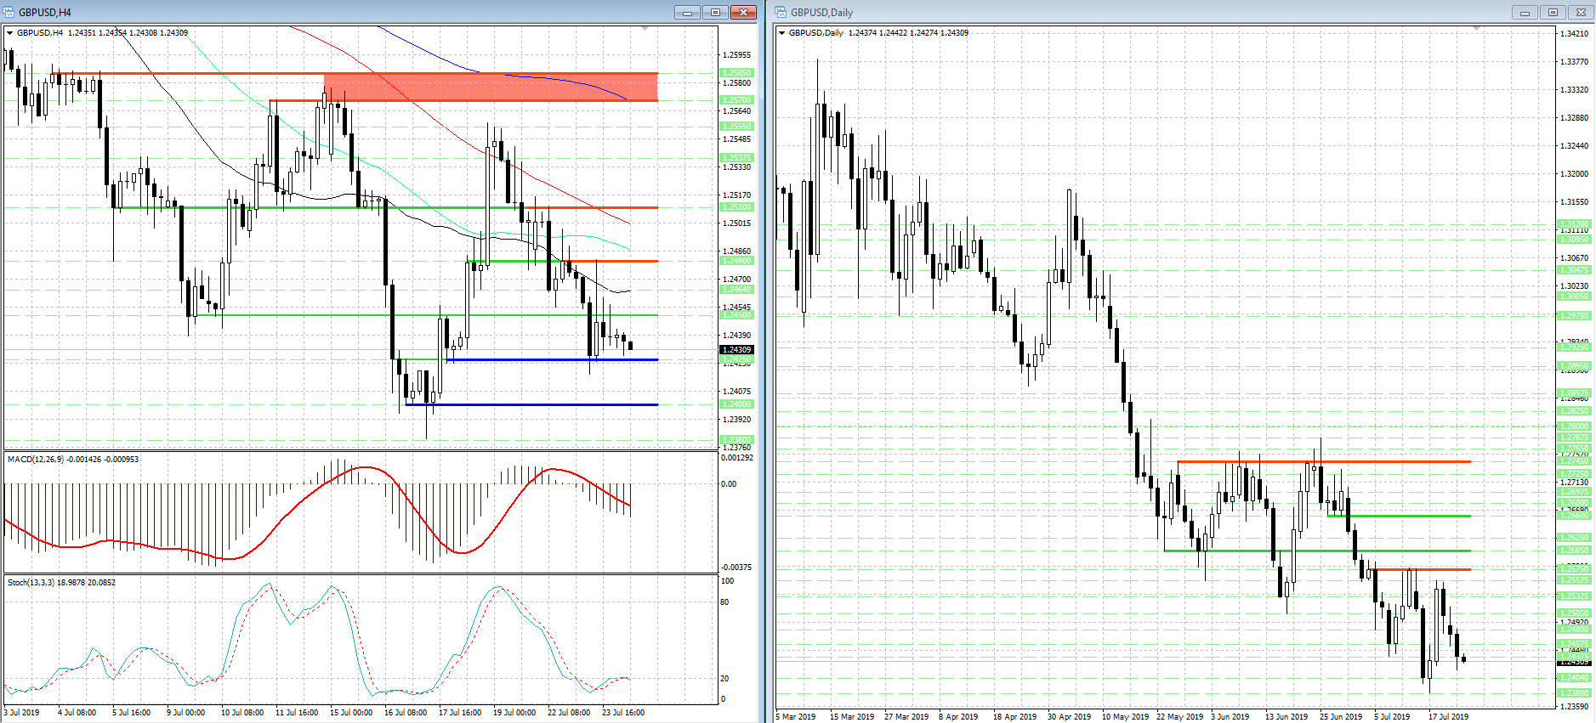Click the Stoch level 80 axis label
1596x723 pixels.
click(725, 602)
